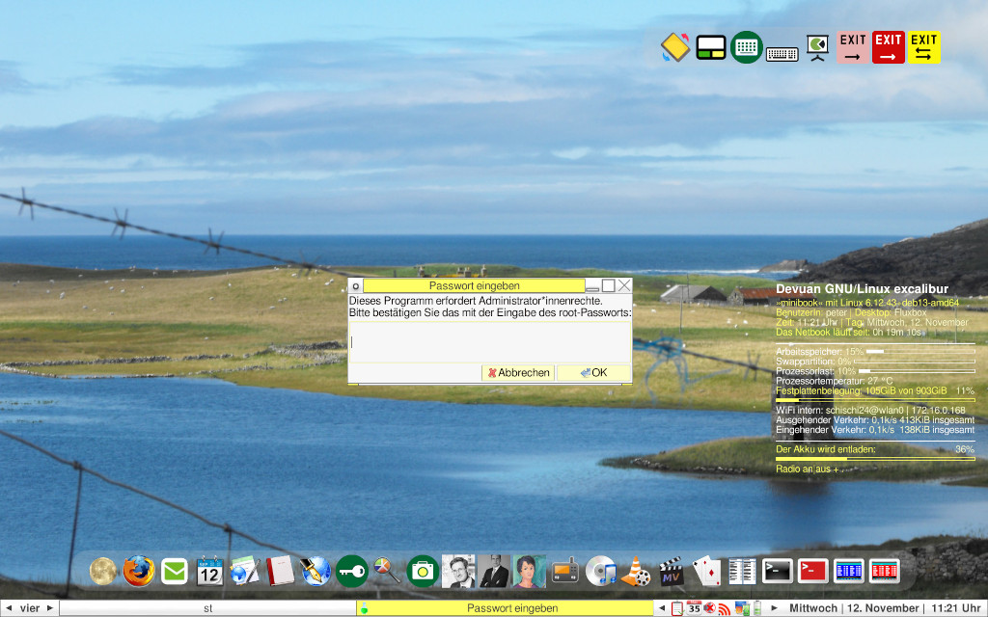The width and height of the screenshot is (988, 617).
Task: Select the Passwort eingeben taskbar entry
Action: point(511,608)
